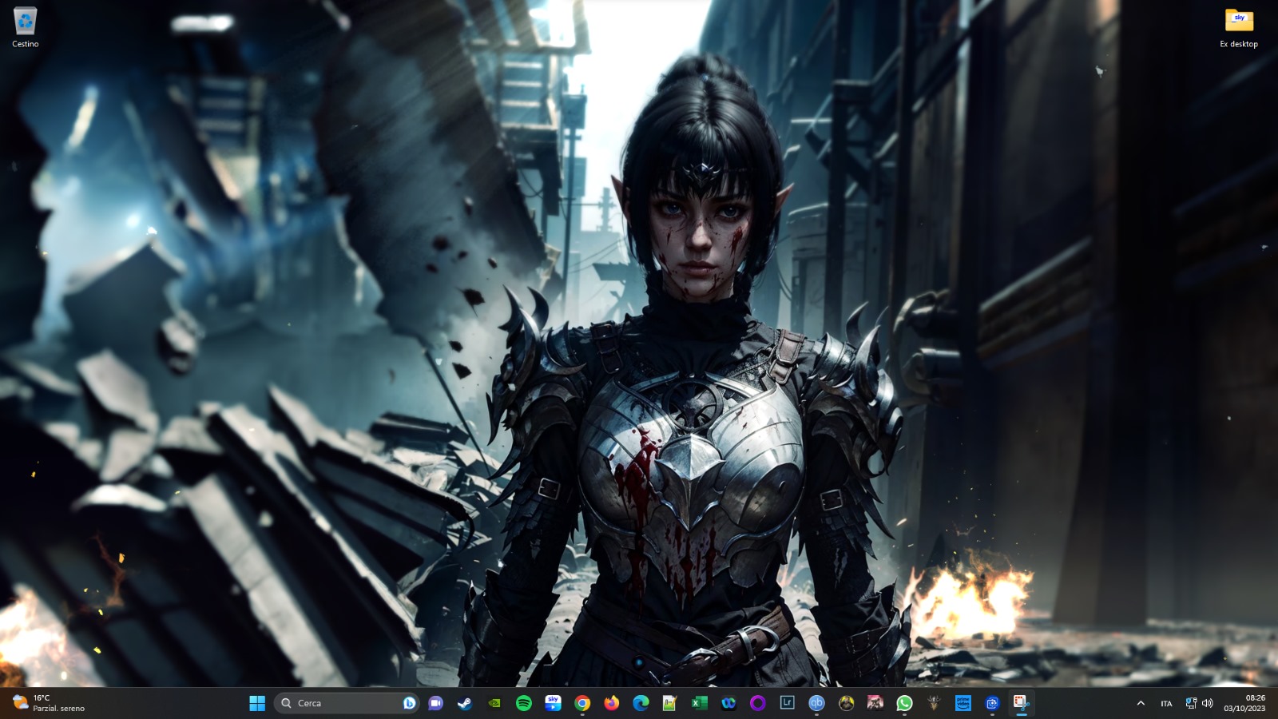Viewport: 1278px width, 719px height.
Task: Show hidden system tray icons
Action: tap(1141, 703)
